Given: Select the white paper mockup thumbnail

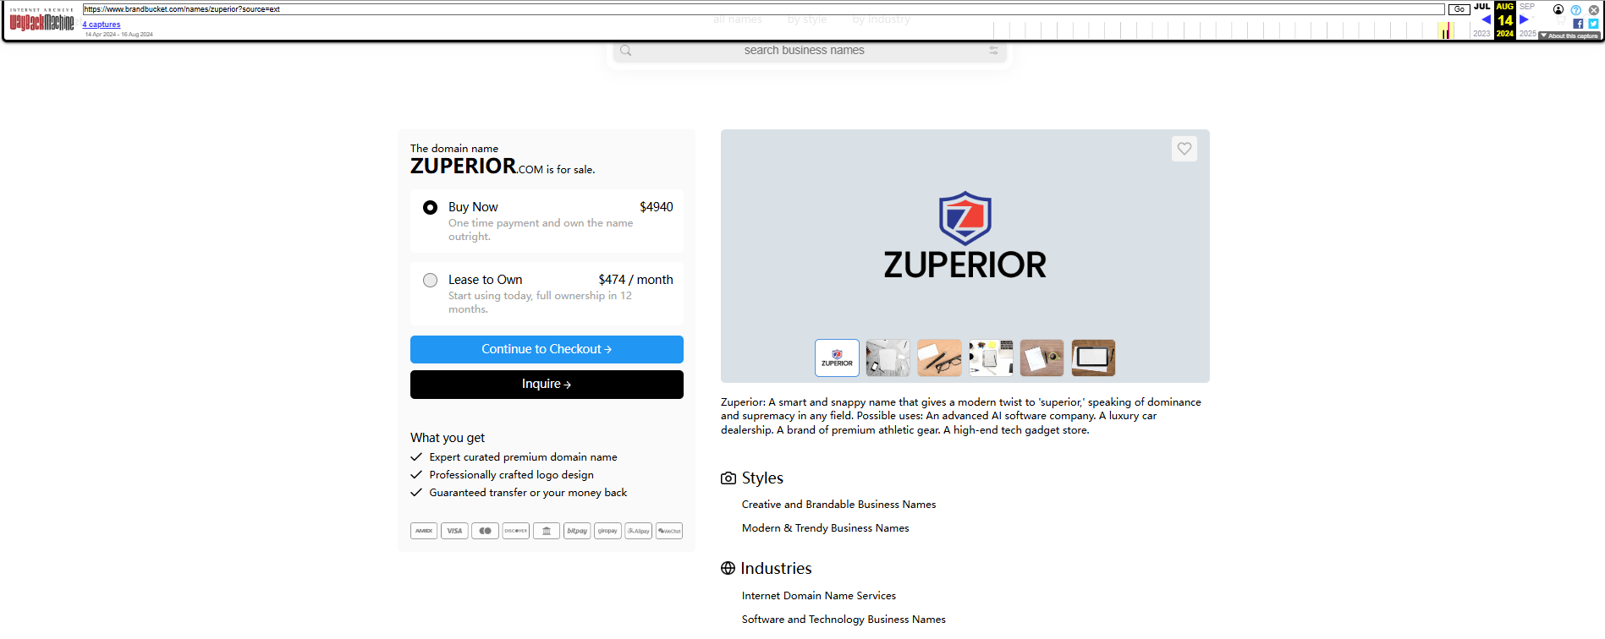Looking at the screenshot, I should click(888, 358).
